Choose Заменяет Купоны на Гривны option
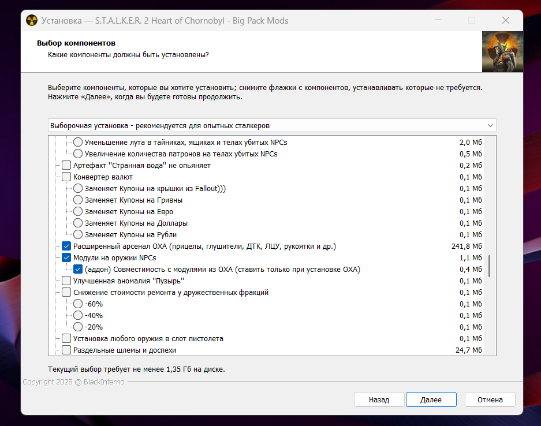Screen dimensions: 541x426 78,200
